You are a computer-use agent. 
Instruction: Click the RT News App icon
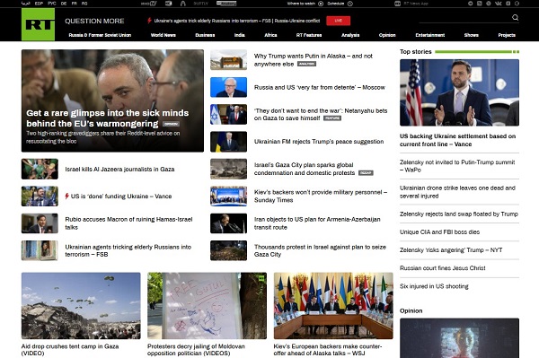coord(397,4)
